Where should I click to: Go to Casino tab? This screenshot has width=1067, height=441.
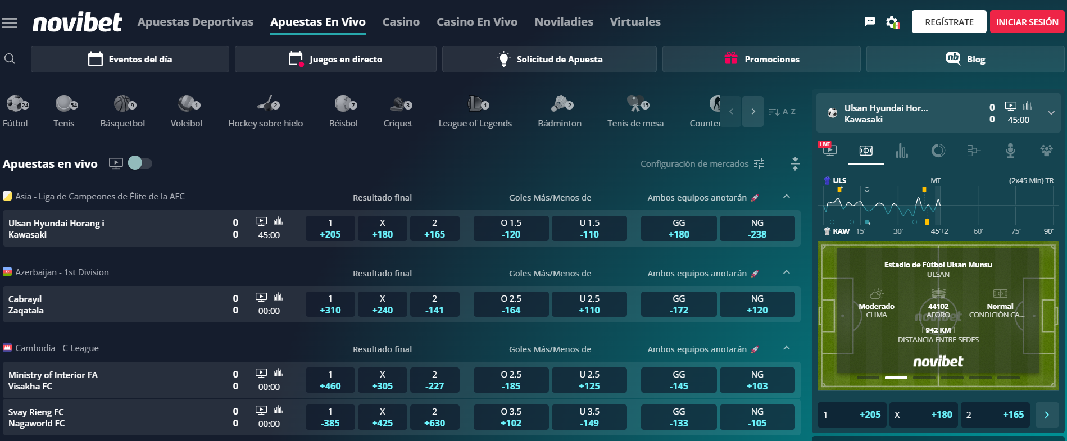pos(401,22)
